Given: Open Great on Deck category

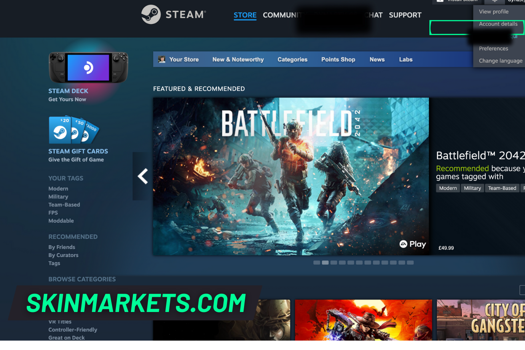Looking at the screenshot, I should click(67, 338).
